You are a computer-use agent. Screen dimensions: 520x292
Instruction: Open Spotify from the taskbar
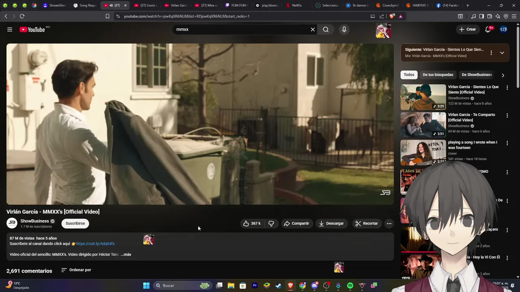pyautogui.click(x=350, y=286)
